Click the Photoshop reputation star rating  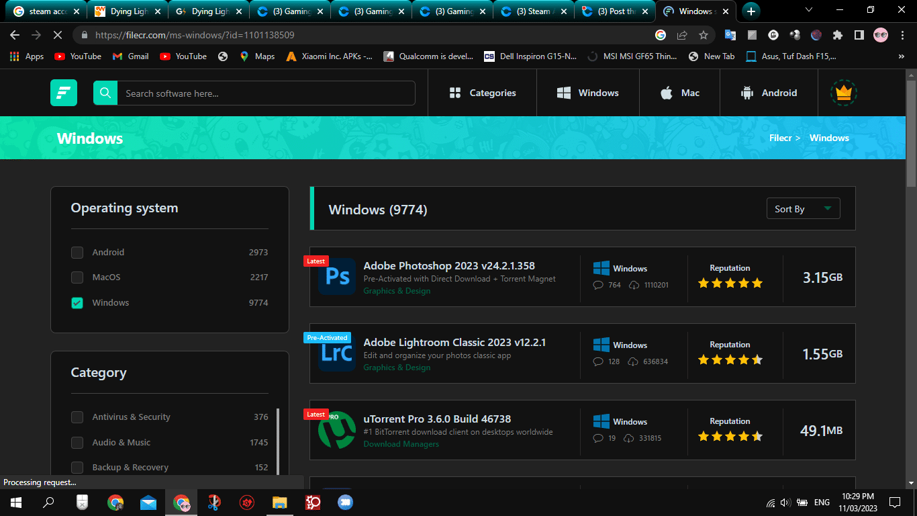[x=730, y=284]
